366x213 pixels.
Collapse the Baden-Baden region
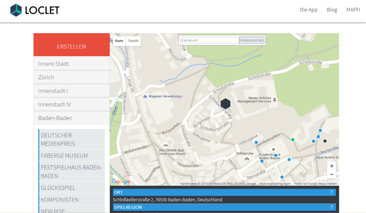pos(71,118)
